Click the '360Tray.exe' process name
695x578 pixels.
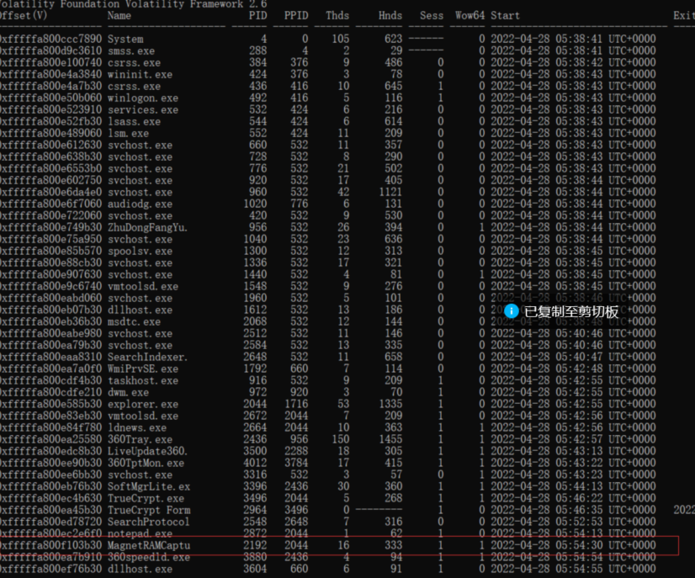140,439
